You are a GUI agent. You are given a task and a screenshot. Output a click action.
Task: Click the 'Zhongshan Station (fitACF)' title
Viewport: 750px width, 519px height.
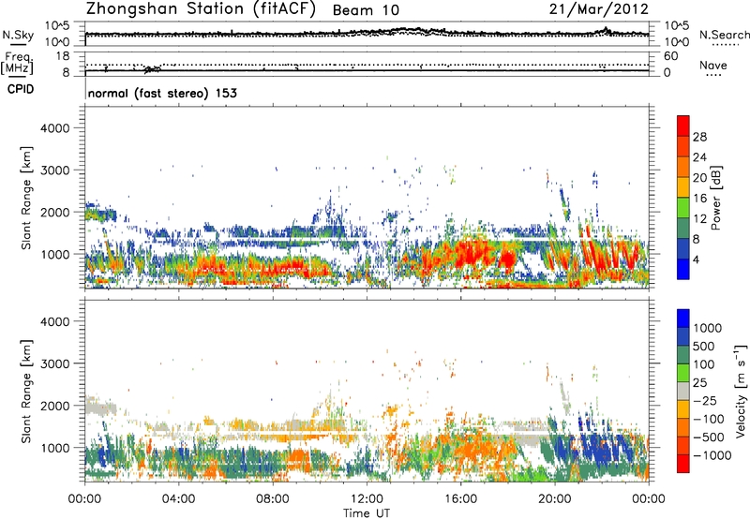tap(201, 9)
